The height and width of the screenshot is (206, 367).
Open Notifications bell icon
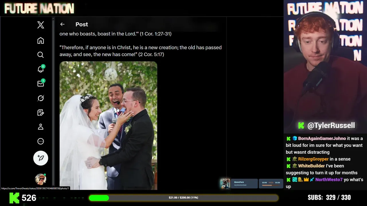click(x=41, y=69)
